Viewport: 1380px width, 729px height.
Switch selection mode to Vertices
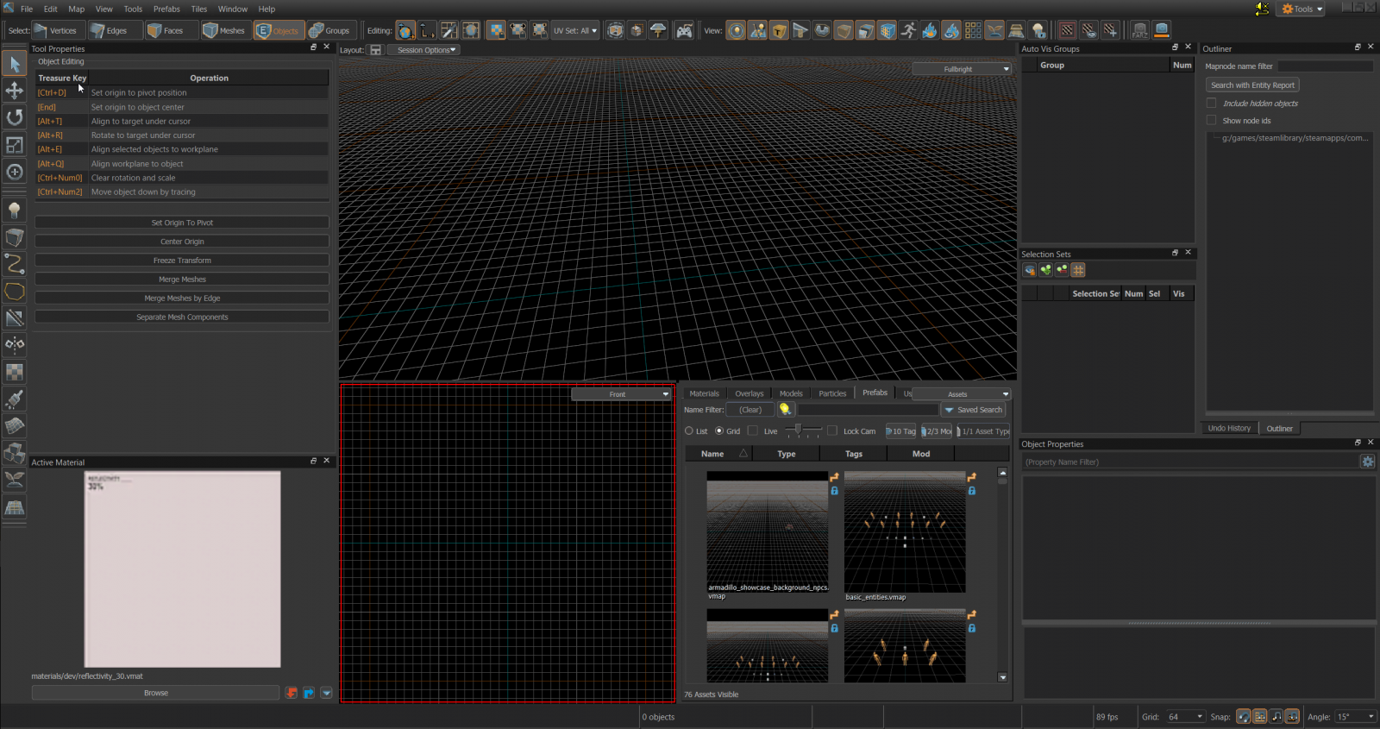[55, 30]
